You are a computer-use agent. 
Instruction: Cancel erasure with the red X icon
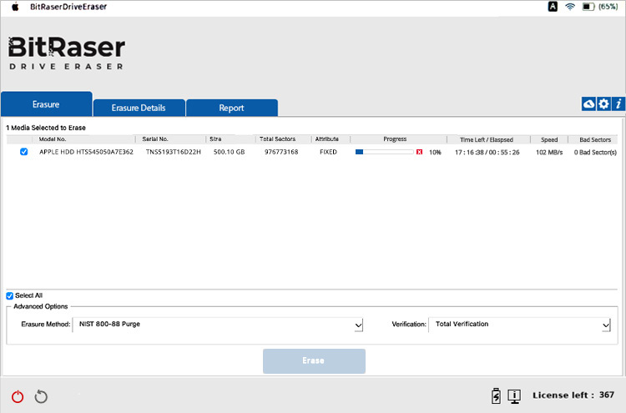[419, 152]
